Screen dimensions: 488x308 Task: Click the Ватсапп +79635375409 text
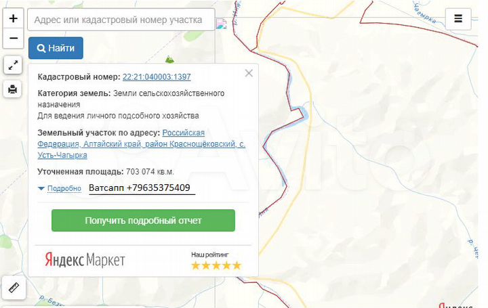tap(140, 188)
